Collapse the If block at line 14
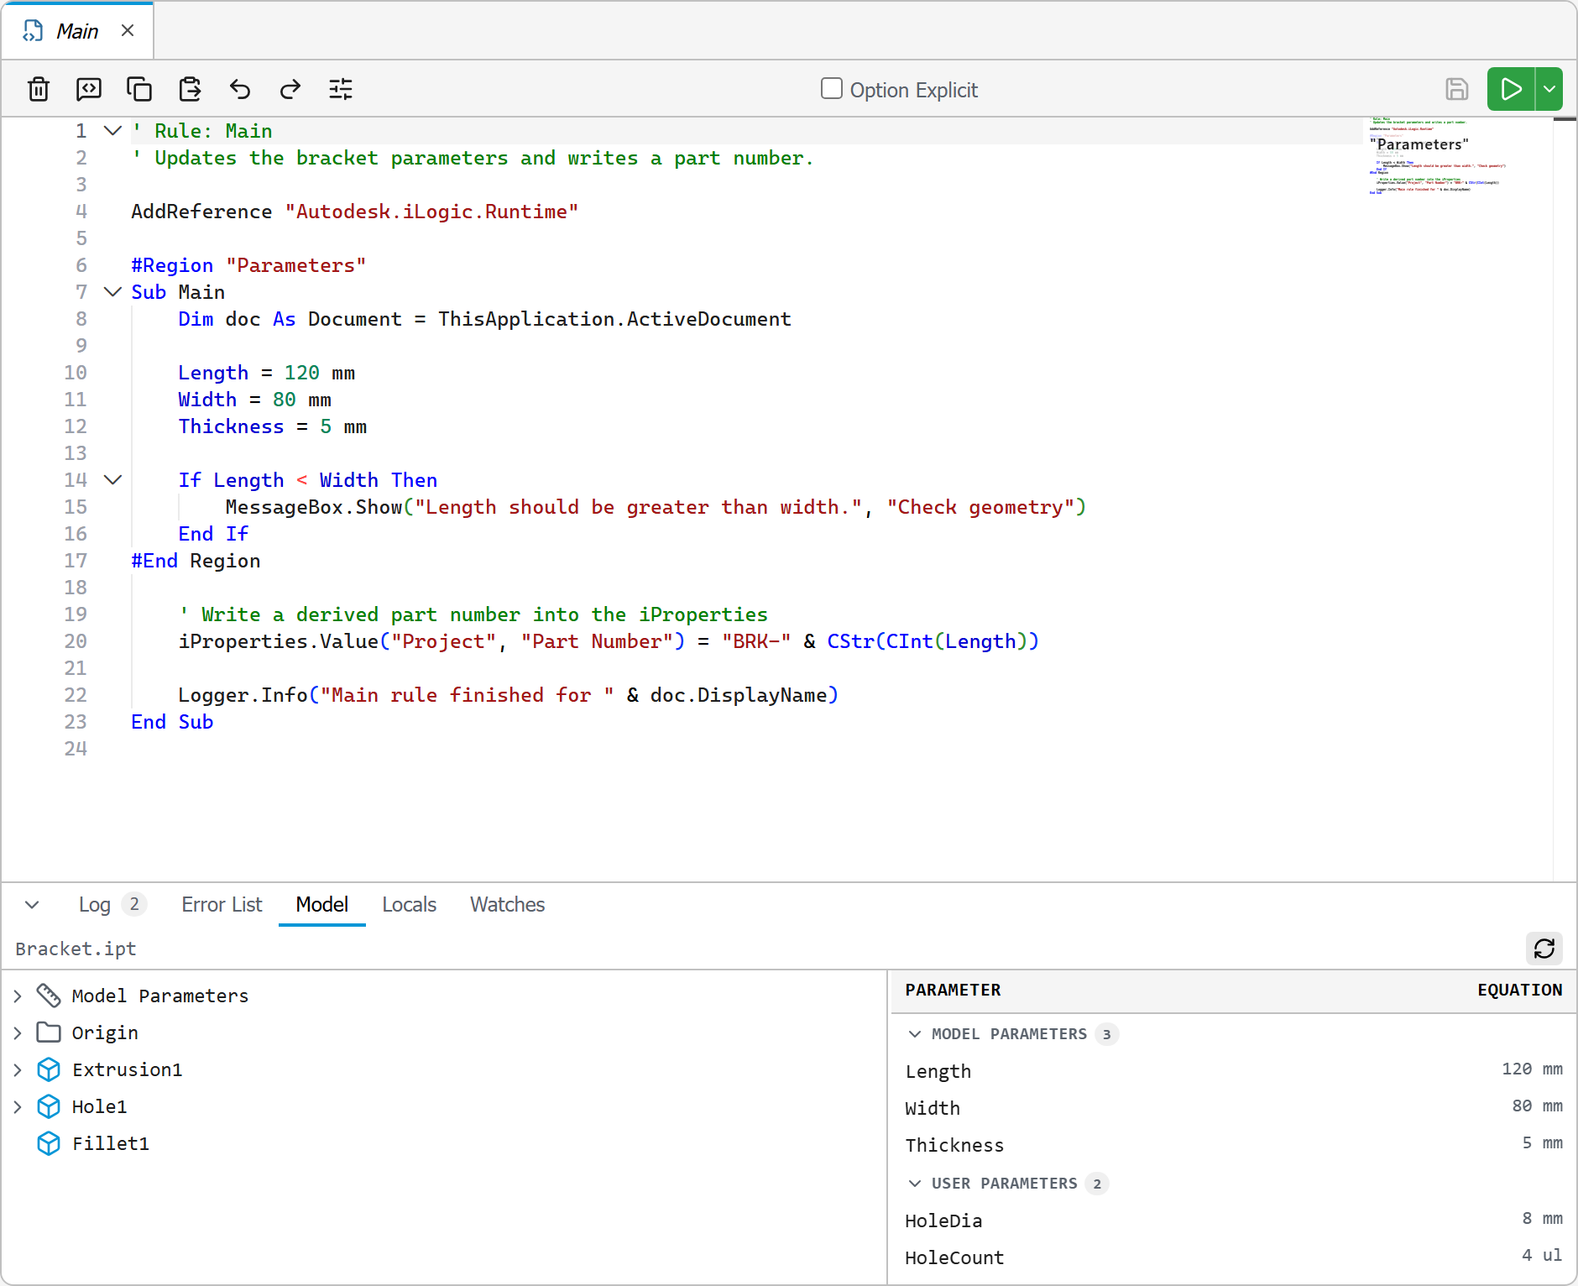The image size is (1578, 1286). point(112,480)
